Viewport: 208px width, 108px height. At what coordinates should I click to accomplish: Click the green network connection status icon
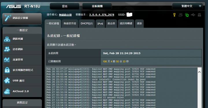point(187,15)
